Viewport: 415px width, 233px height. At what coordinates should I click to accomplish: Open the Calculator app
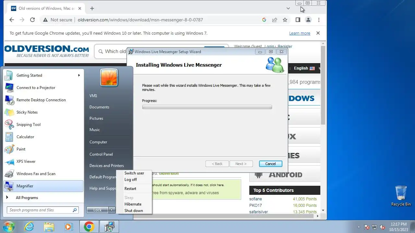click(x=43, y=137)
